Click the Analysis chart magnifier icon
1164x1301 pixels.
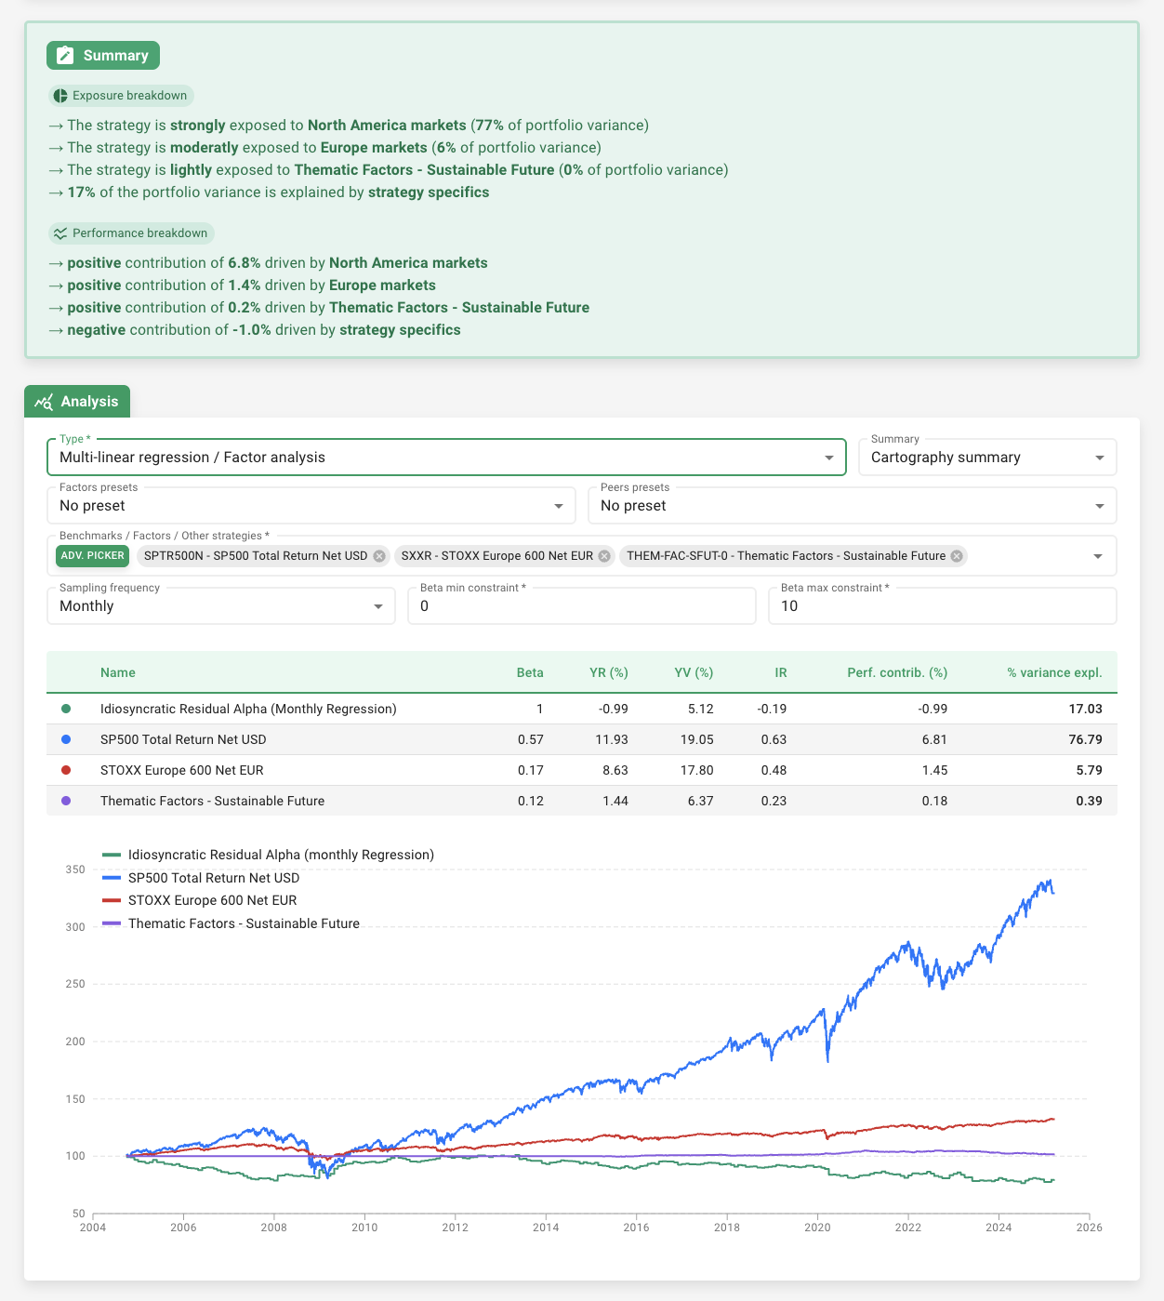point(44,402)
